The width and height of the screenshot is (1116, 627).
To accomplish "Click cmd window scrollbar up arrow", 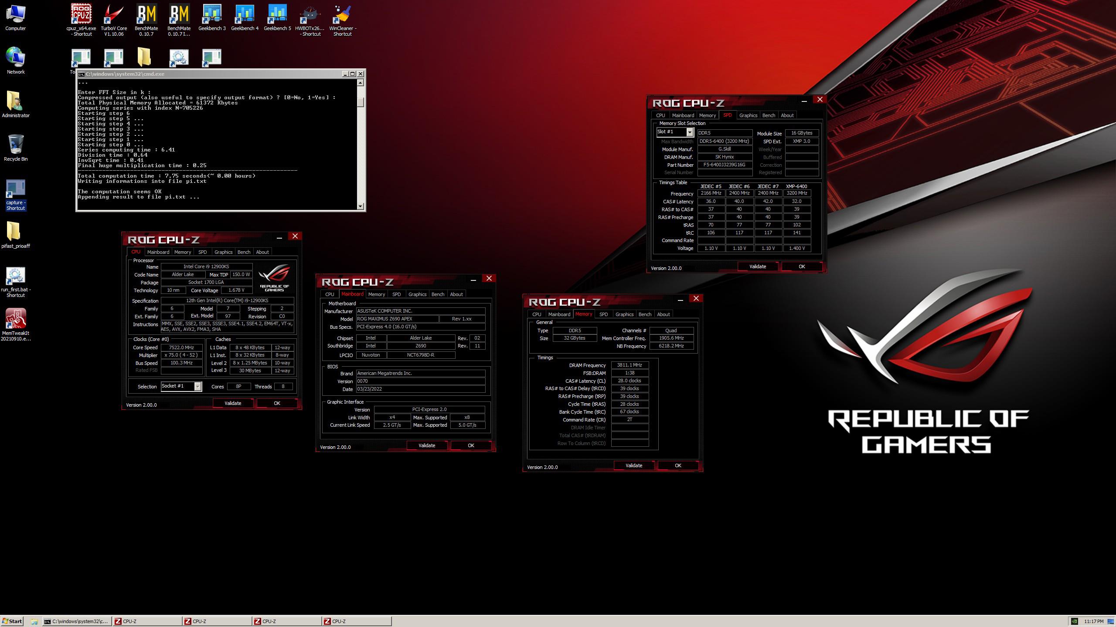I will click(361, 82).
